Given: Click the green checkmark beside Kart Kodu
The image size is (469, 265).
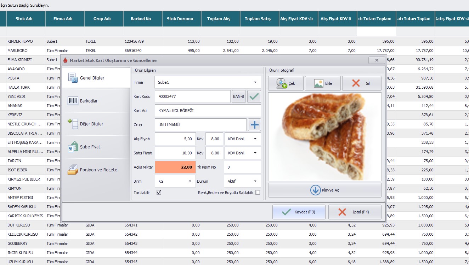Looking at the screenshot, I should click(x=254, y=96).
